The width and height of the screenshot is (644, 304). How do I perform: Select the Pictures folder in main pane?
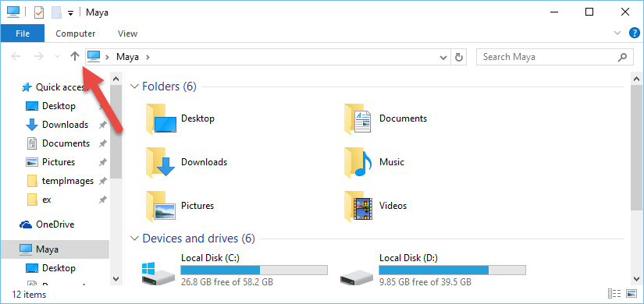(180, 206)
